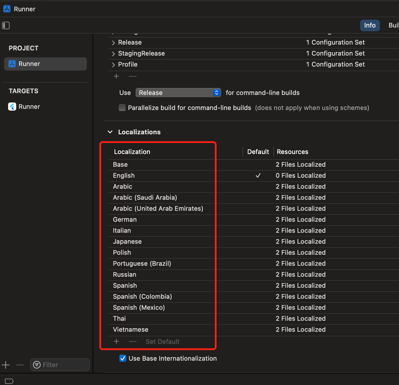Toggle the sidebar panel icon
The width and height of the screenshot is (399, 385).
[x=6, y=25]
